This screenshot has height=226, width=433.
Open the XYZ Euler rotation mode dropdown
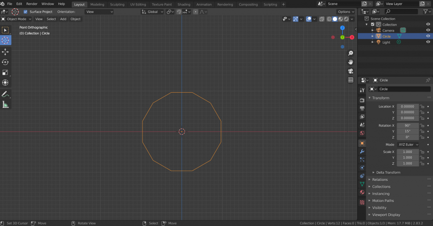click(408, 145)
